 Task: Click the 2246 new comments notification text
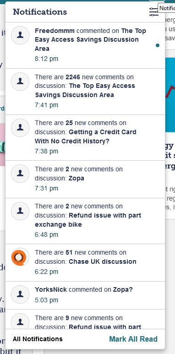(85, 86)
